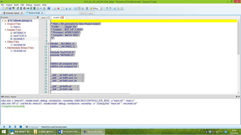Select mcomds.lst under Other Files
The image size is (241, 135).
click(19, 45)
